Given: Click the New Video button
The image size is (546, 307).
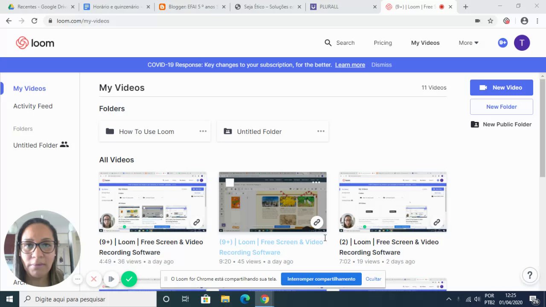Looking at the screenshot, I should tap(501, 87).
